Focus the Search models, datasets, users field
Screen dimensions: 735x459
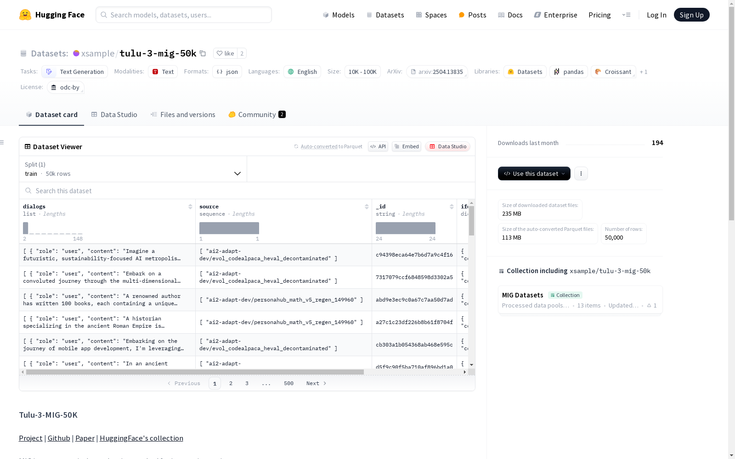pos(184,15)
